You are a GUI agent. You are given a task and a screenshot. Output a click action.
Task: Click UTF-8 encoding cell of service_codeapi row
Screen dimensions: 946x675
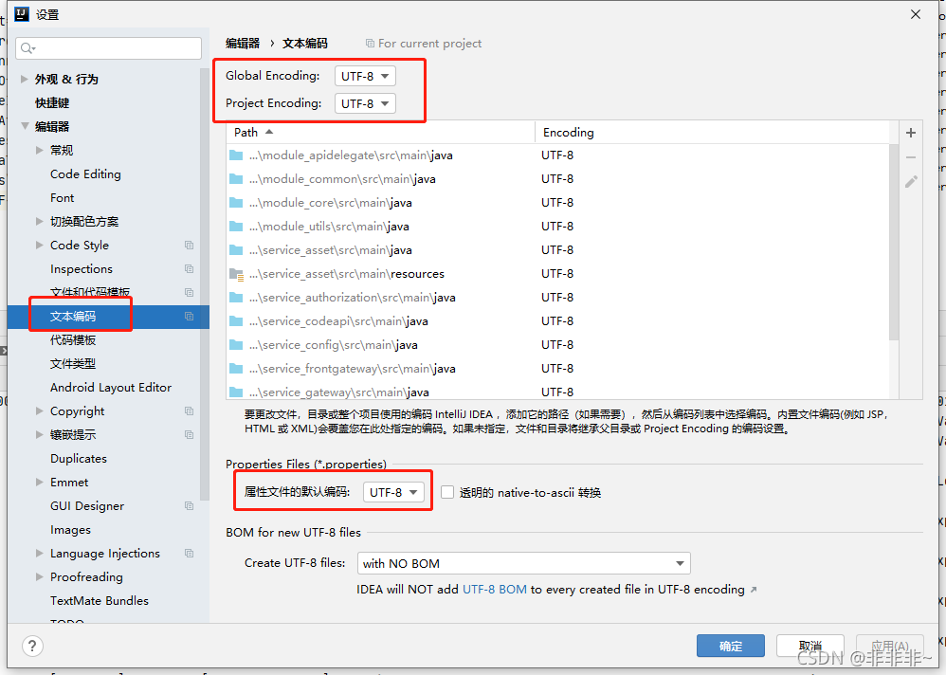coord(557,321)
